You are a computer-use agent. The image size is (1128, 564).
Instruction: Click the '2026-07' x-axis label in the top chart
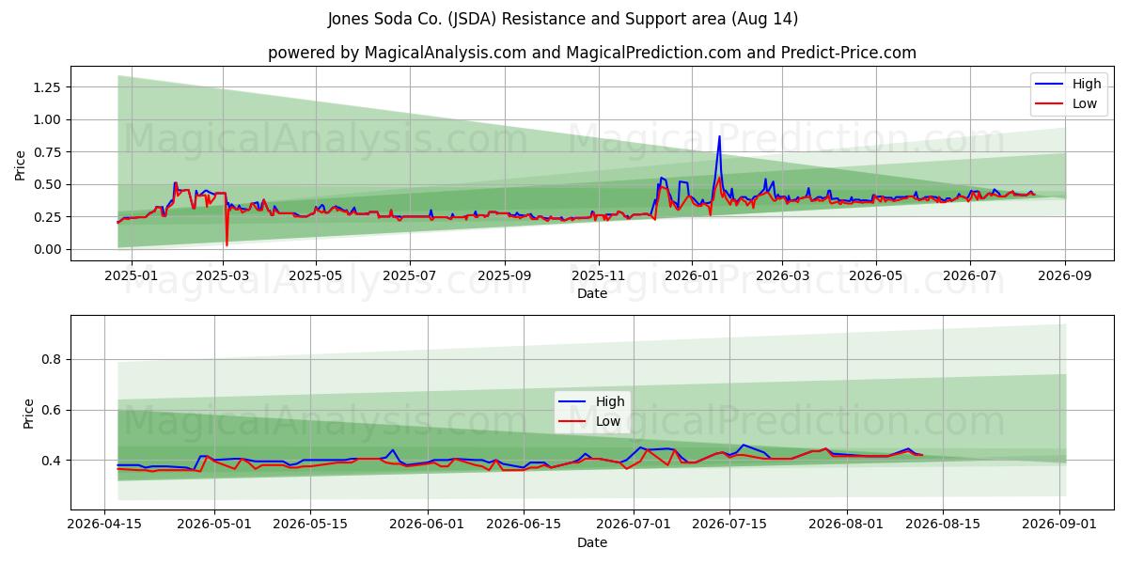(x=971, y=275)
